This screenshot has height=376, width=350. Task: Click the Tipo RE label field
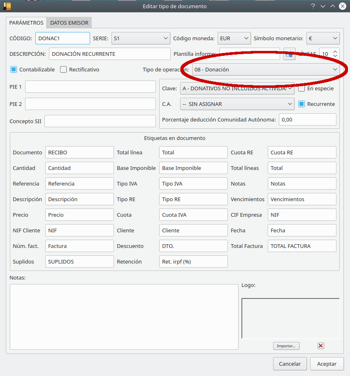pyautogui.click(x=193, y=199)
